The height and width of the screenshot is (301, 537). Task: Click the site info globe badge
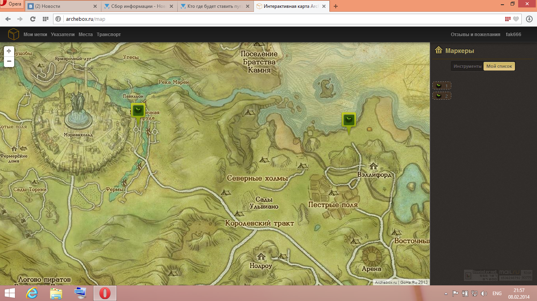pos(59,19)
